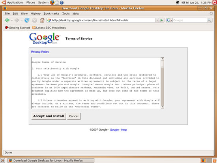Click the search magnifier icon
The width and height of the screenshot is (217, 163).
point(210,20)
